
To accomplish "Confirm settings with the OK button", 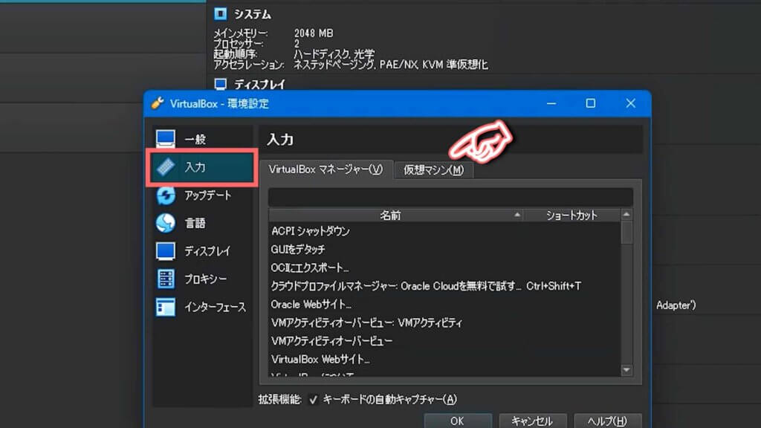I will tap(457, 421).
